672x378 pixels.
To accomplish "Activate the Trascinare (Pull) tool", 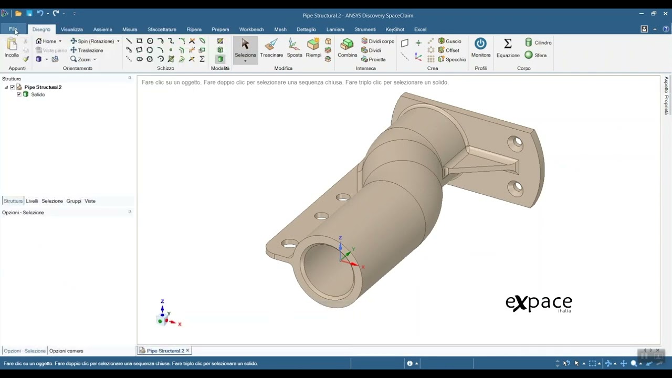I will click(271, 48).
